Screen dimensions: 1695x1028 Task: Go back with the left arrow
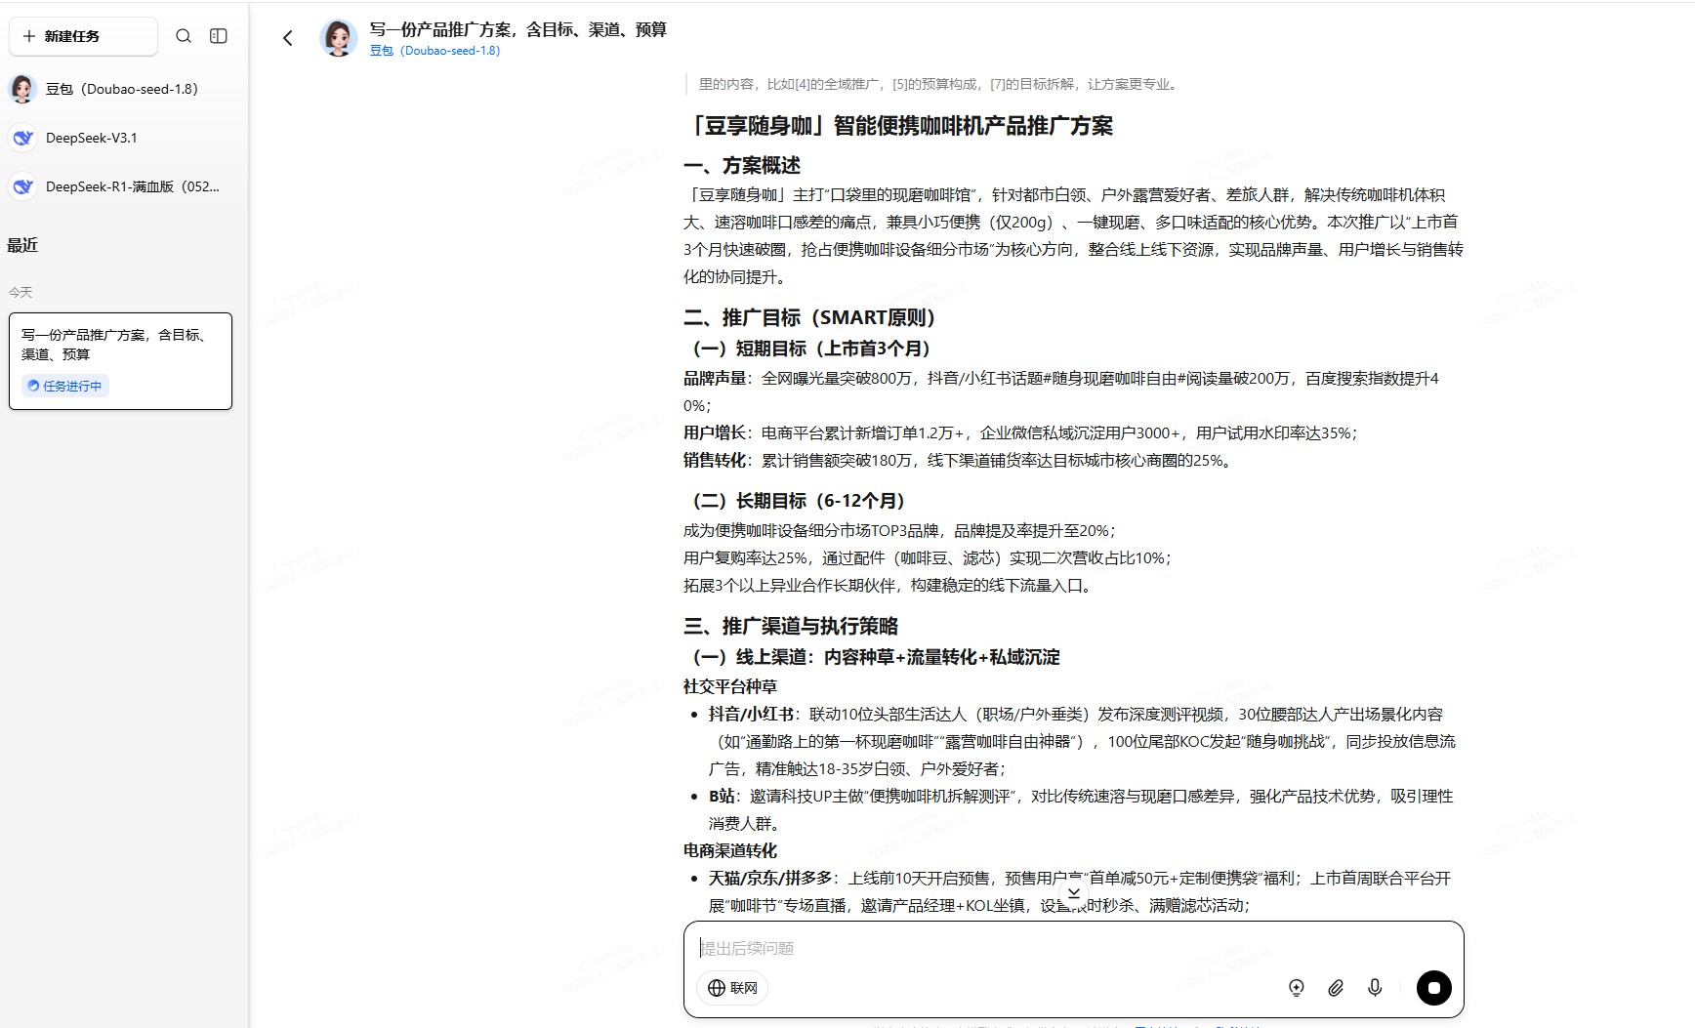[x=288, y=38]
